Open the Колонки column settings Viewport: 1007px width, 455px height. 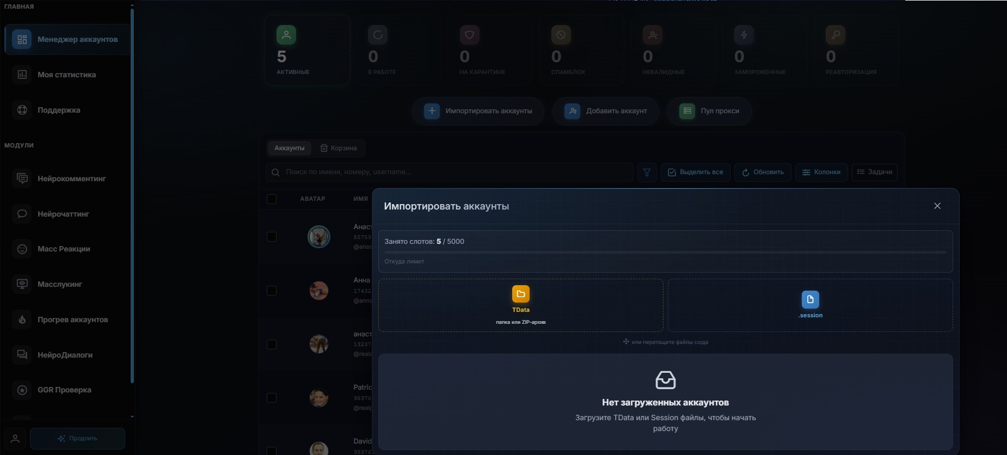click(821, 172)
